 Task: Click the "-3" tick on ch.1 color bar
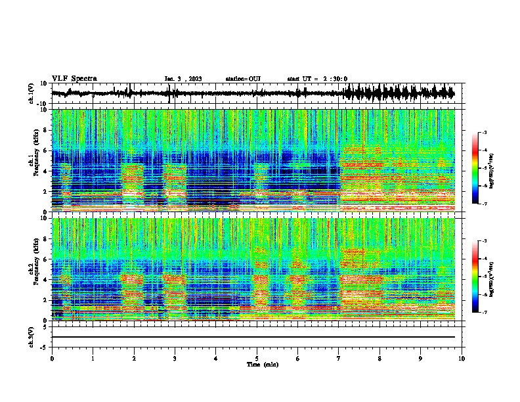tap(485, 132)
